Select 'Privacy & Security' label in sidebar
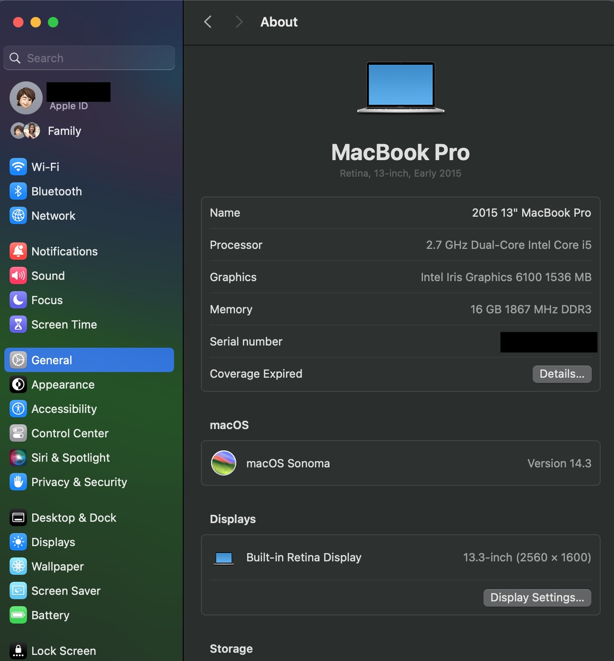Screen dimensions: 614x661 point(79,482)
